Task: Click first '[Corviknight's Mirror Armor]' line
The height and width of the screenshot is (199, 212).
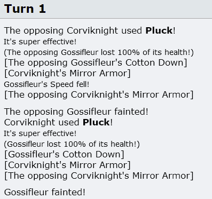Action: pos(67,73)
